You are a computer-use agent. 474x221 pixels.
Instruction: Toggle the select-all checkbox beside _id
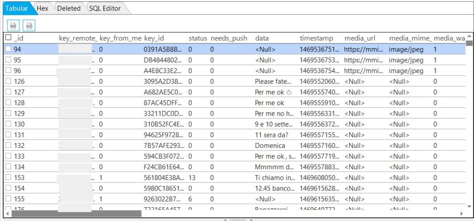(x=8, y=38)
